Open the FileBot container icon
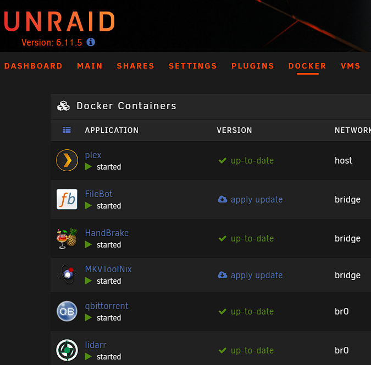Viewport: 371px width, 365px height. 67,199
